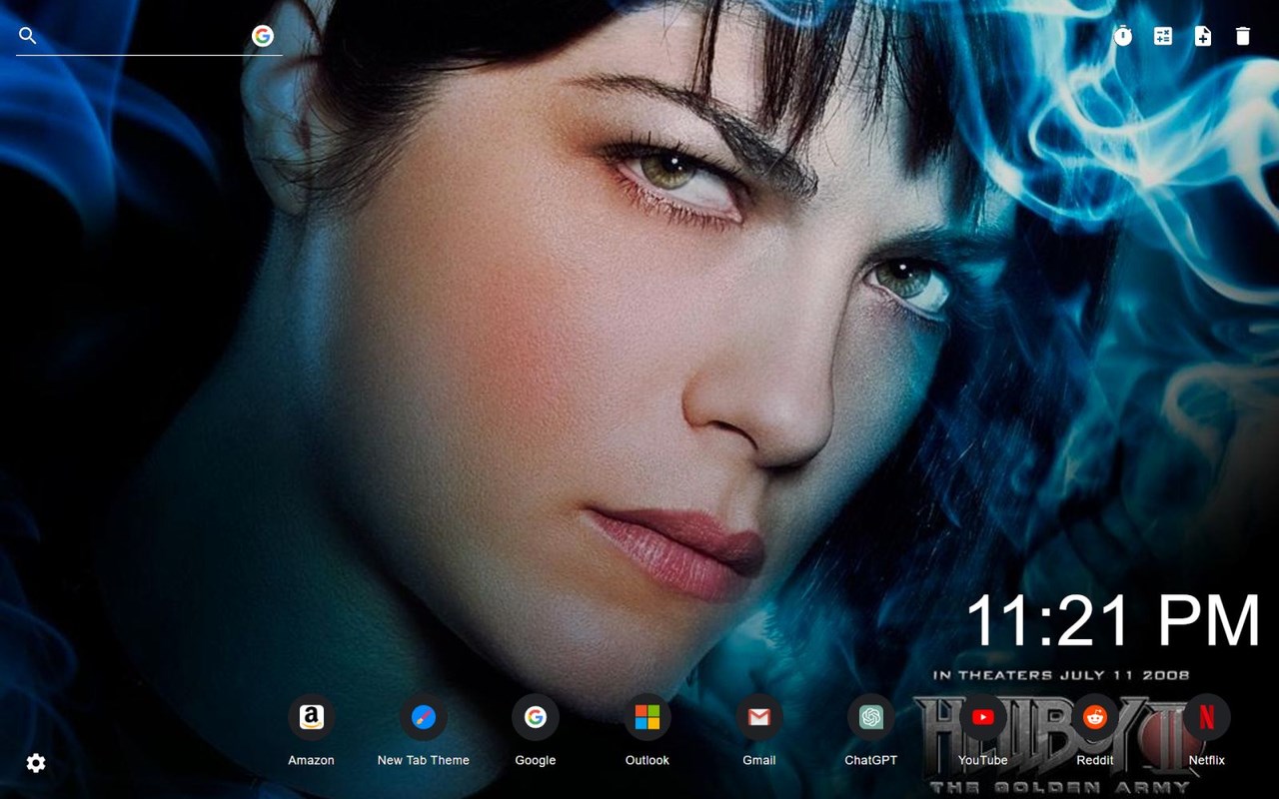
Task: Click the "New Tab Theme" label text
Action: pos(424,760)
